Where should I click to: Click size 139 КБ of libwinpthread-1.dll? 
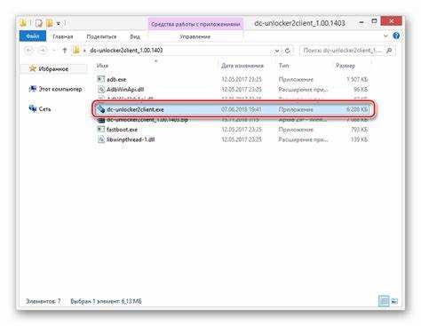[x=360, y=139]
